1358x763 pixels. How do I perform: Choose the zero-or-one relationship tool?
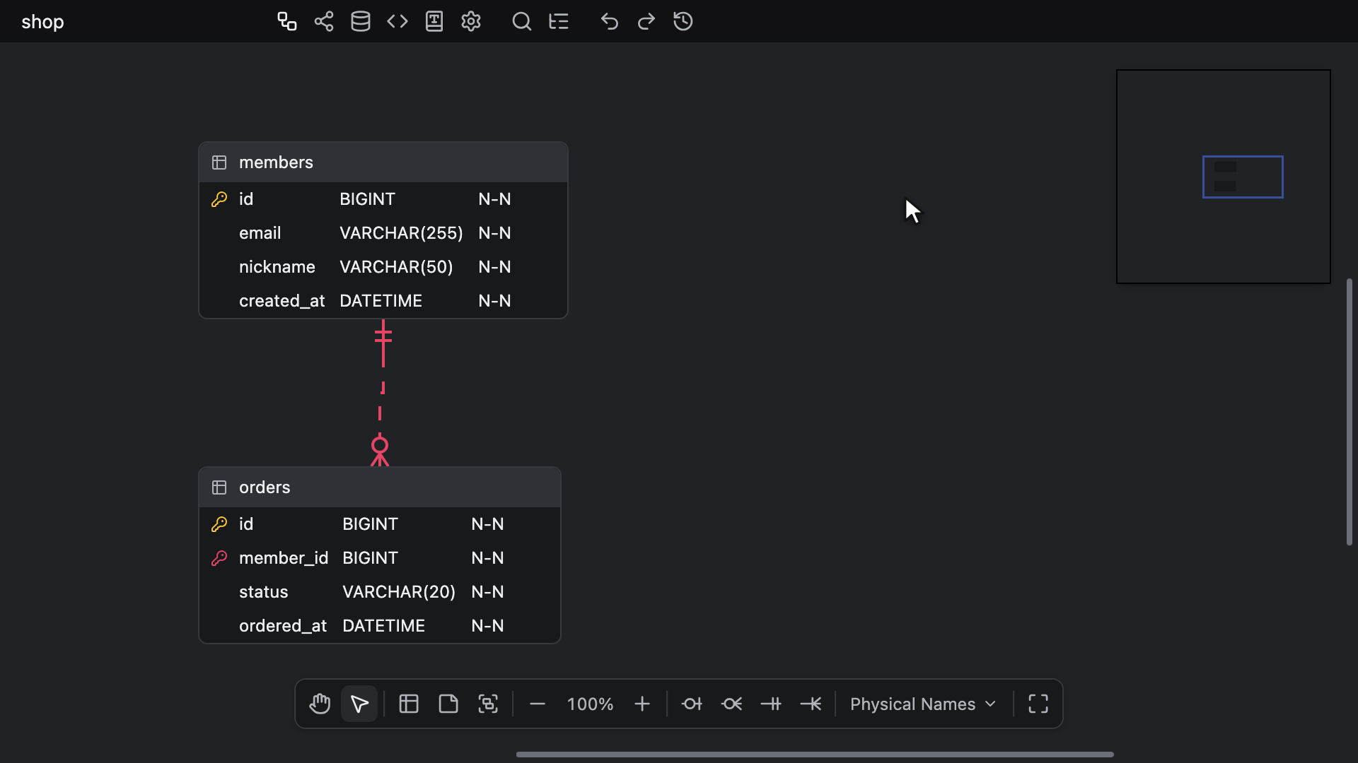[x=692, y=704]
